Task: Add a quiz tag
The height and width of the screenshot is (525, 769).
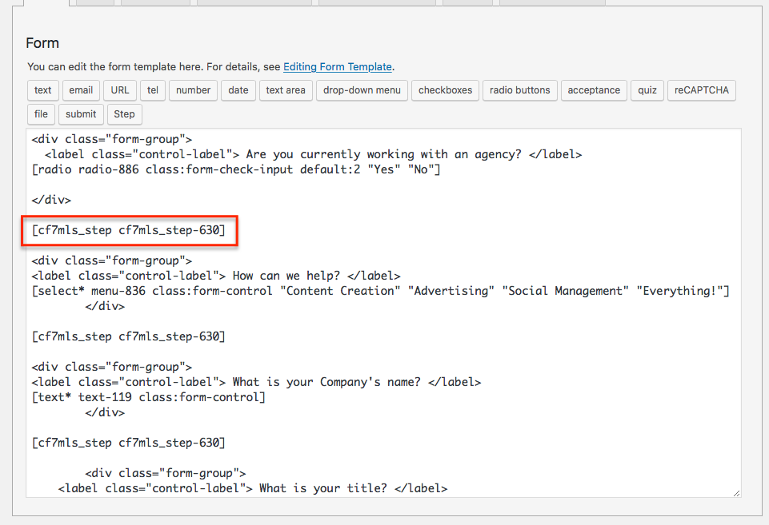Action: (x=647, y=90)
